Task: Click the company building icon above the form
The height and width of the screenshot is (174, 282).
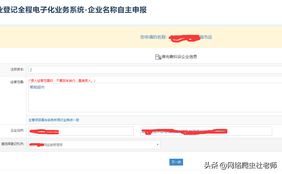Action: coord(157,56)
